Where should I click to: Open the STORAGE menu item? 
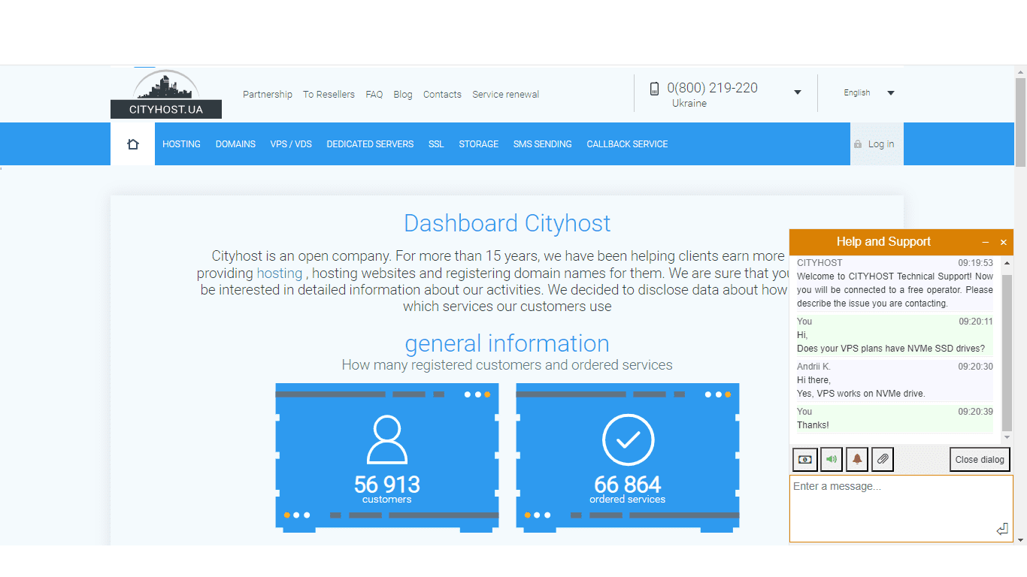[x=479, y=144]
